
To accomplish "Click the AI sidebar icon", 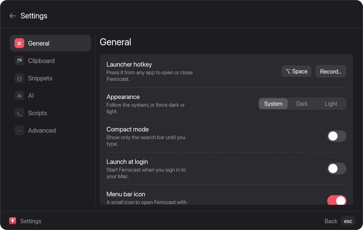I will [x=19, y=96].
